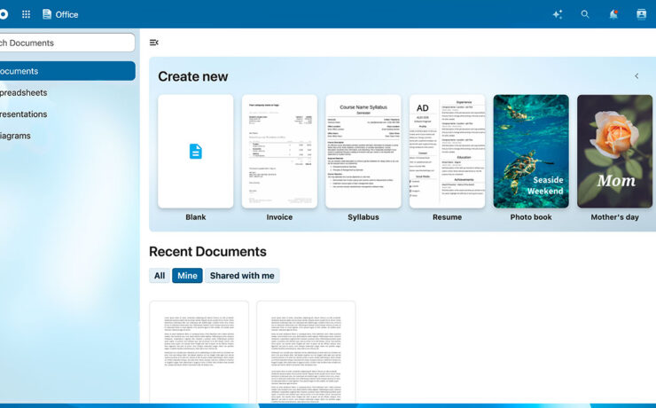Click the Syllabus label text
This screenshot has width=656, height=408.
tap(363, 217)
